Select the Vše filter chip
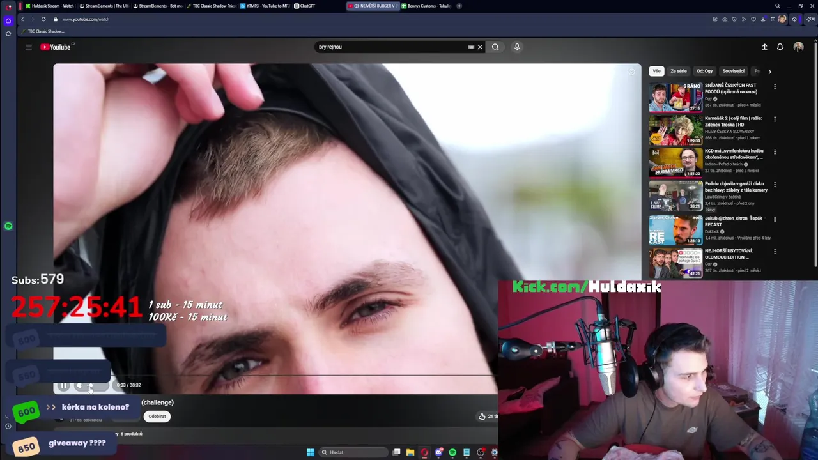 [x=656, y=71]
